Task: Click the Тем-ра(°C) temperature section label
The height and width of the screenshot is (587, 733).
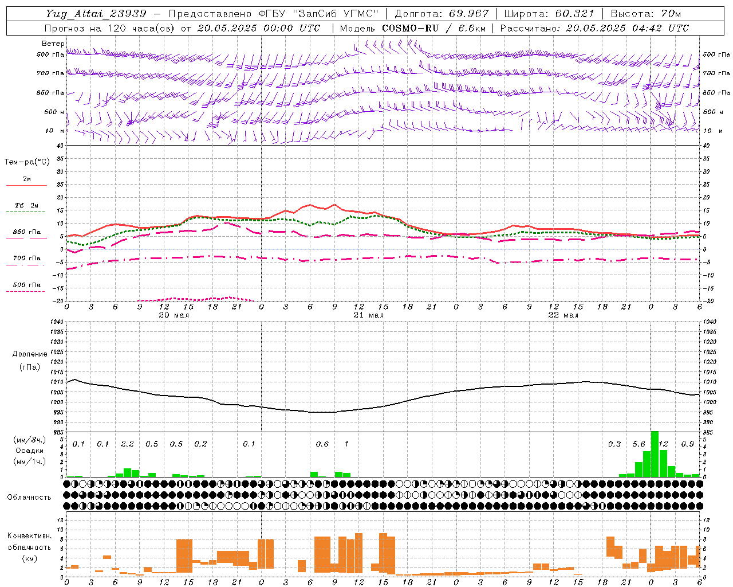Action: 27,162
